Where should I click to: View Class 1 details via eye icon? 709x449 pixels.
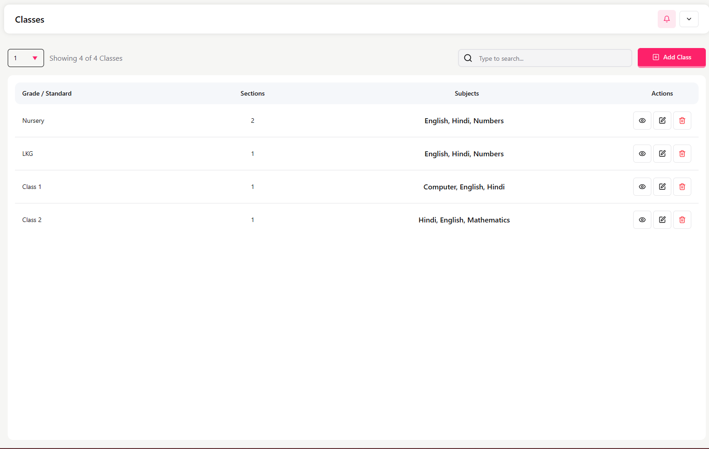[642, 187]
